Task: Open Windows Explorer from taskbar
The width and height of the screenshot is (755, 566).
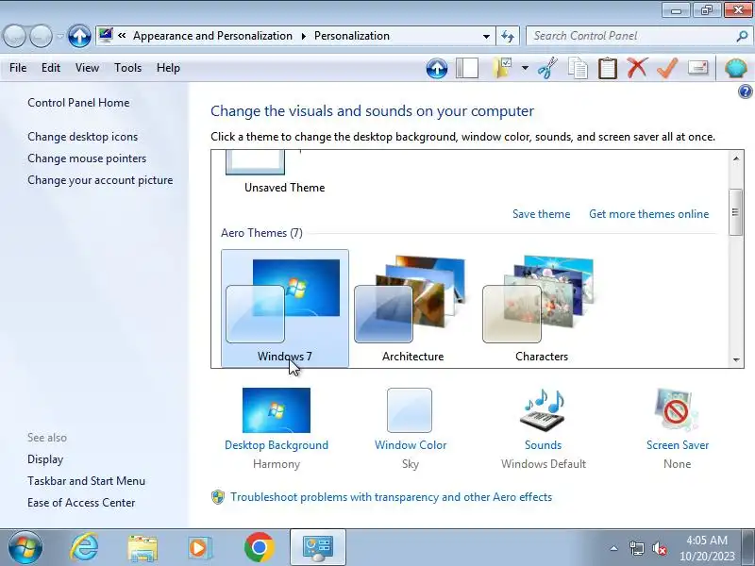Action: coord(143,548)
